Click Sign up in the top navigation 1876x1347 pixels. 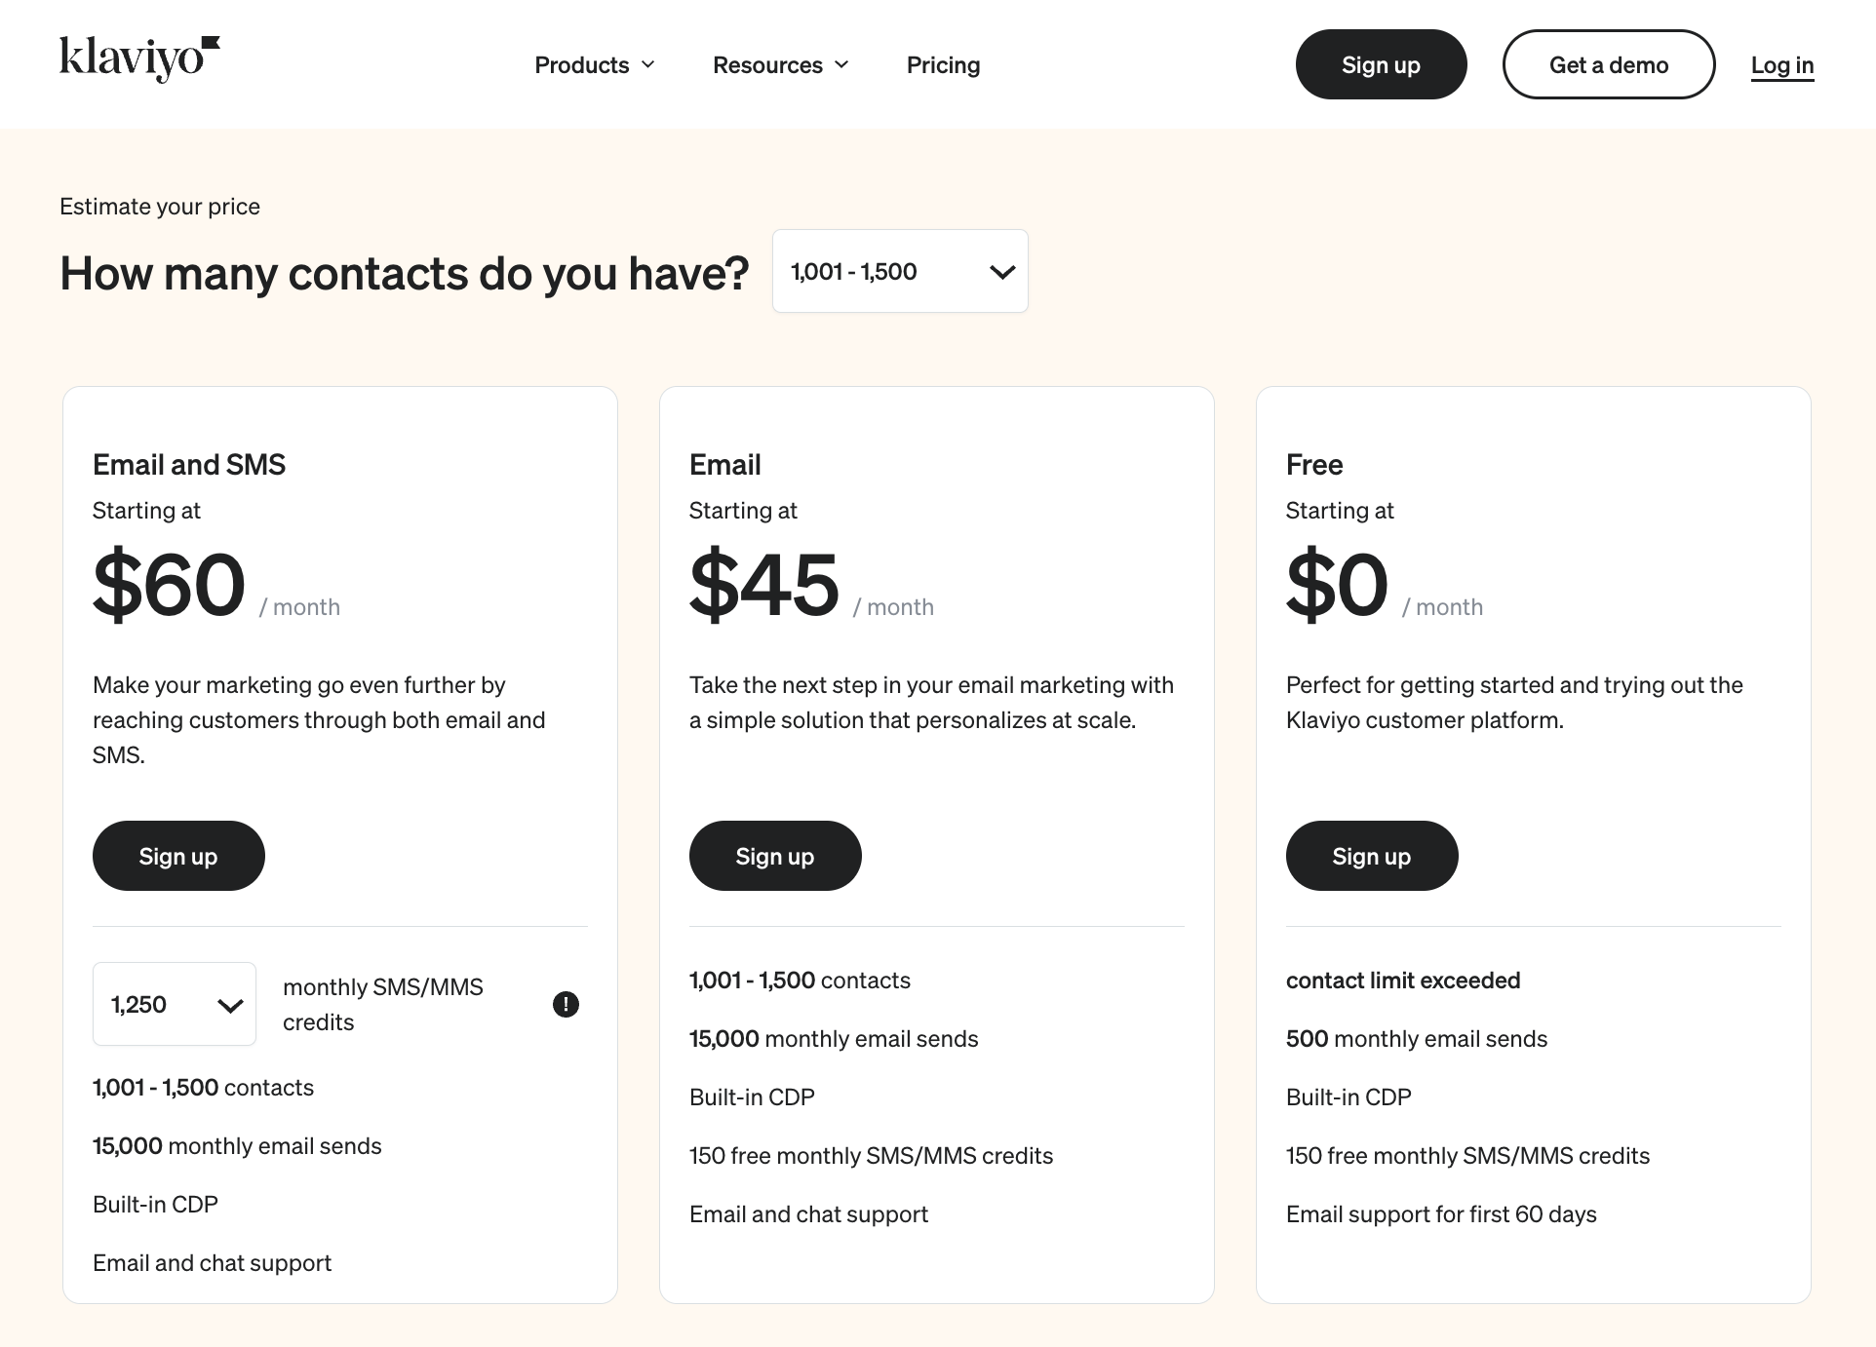[x=1380, y=64]
